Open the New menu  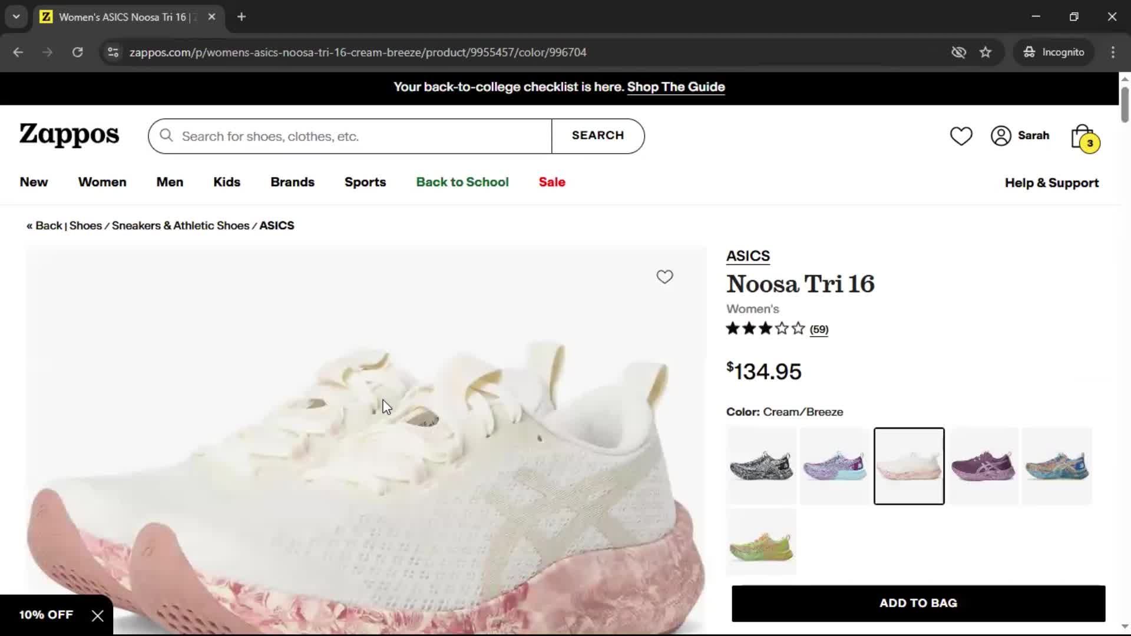point(34,182)
